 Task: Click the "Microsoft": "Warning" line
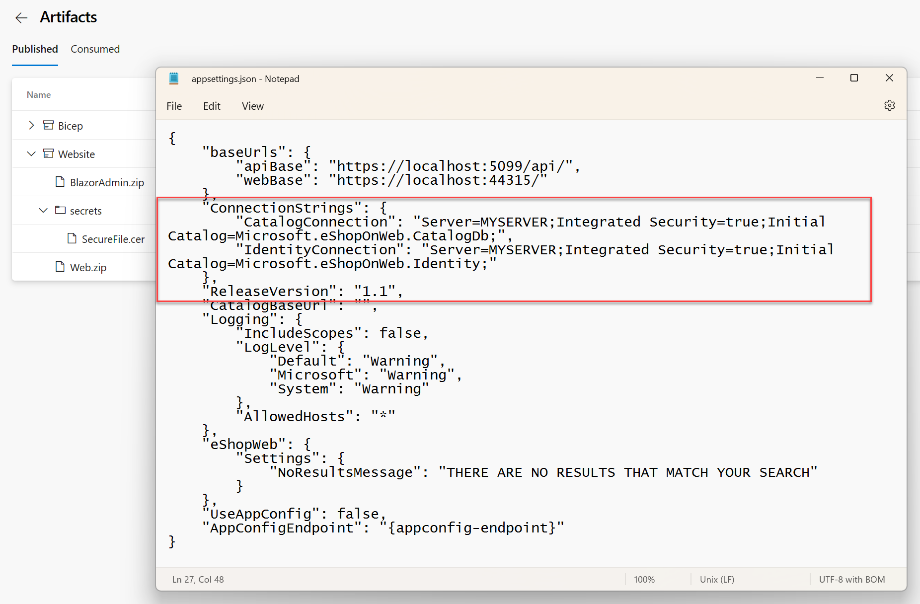pos(366,375)
